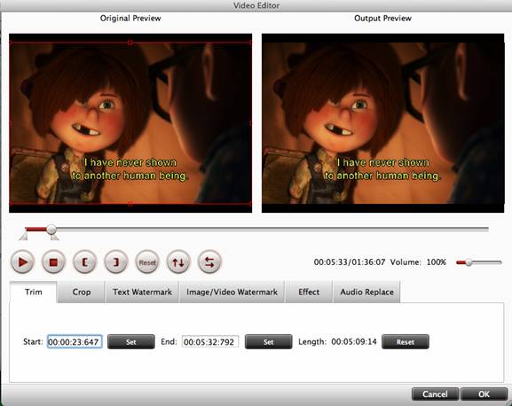Mark trim start with left bracket button

84,262
